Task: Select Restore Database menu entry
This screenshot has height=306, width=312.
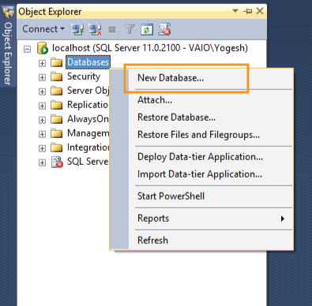Action: click(x=176, y=118)
